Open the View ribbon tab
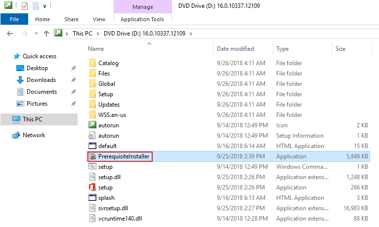Screen dimensions: 379x227 [99, 19]
